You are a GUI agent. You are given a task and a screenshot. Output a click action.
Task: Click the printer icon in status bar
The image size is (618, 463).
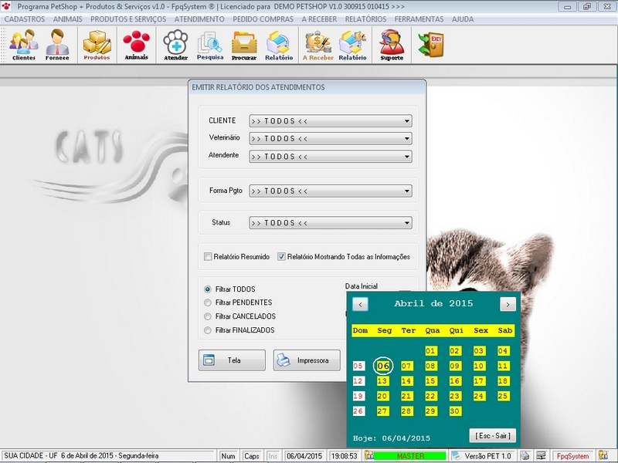(525, 455)
